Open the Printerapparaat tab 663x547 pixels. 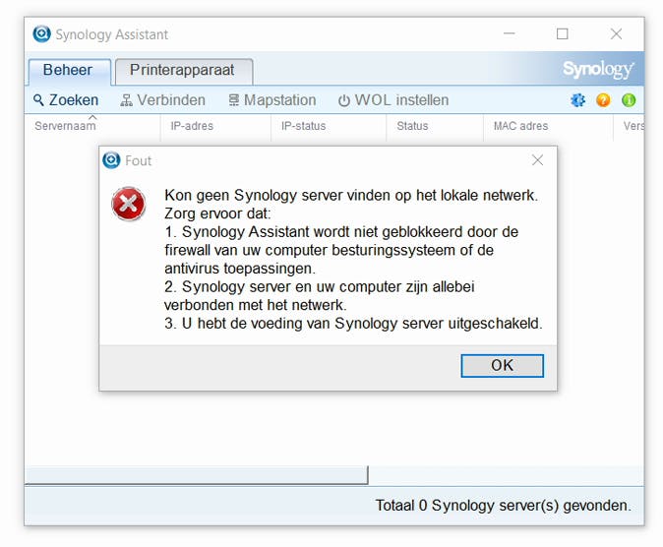pyautogui.click(x=183, y=71)
